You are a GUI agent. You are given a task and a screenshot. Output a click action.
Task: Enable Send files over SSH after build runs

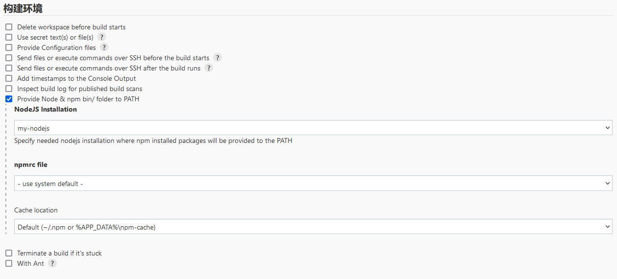point(9,68)
